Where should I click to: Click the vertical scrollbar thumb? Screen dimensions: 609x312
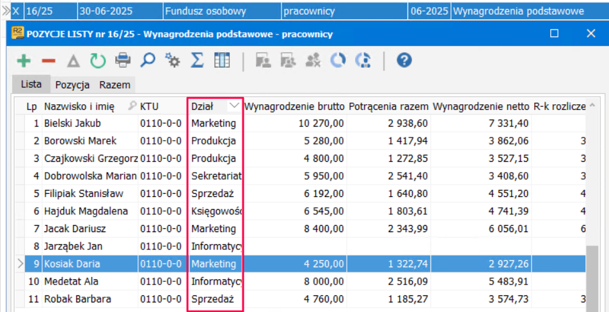click(592, 278)
